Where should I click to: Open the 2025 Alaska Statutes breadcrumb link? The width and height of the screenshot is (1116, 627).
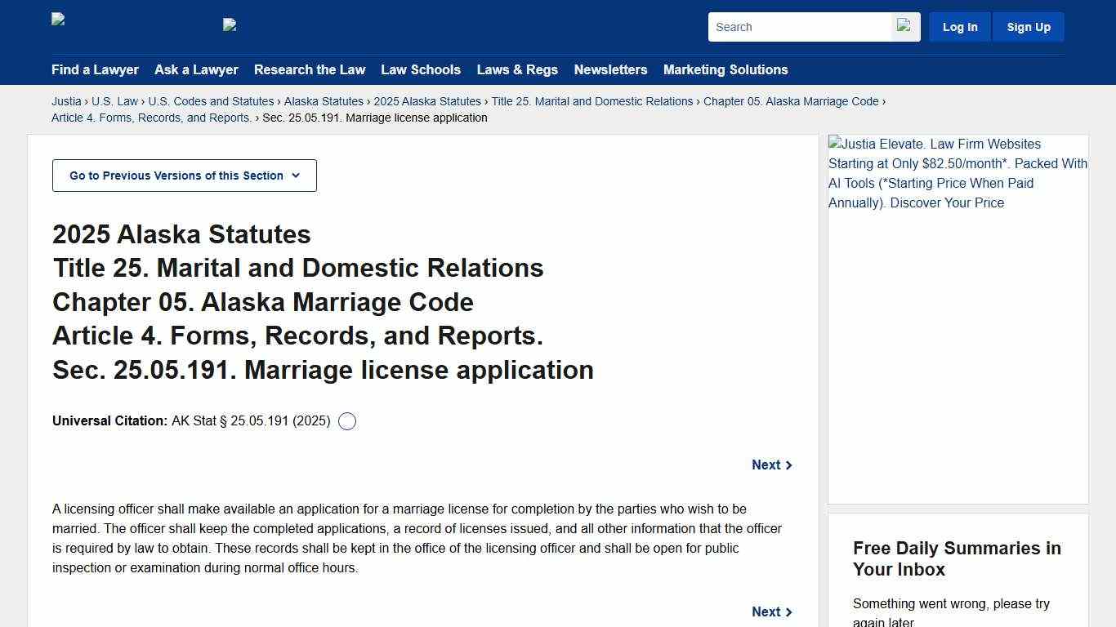point(427,101)
